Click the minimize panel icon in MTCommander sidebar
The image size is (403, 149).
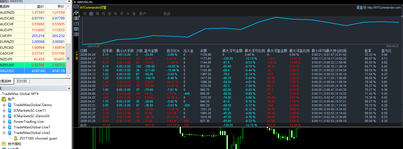[76, 6]
